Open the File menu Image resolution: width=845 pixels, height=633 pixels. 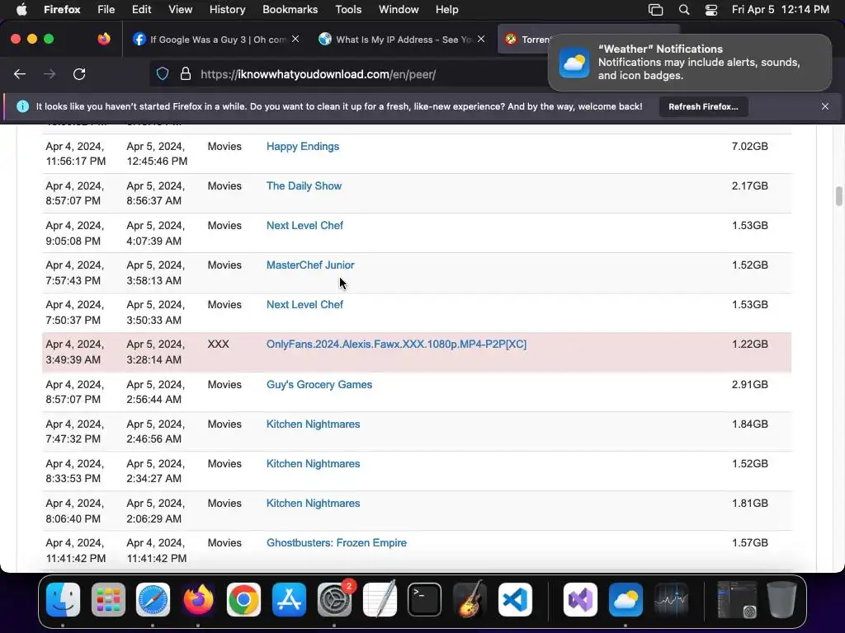click(x=106, y=9)
